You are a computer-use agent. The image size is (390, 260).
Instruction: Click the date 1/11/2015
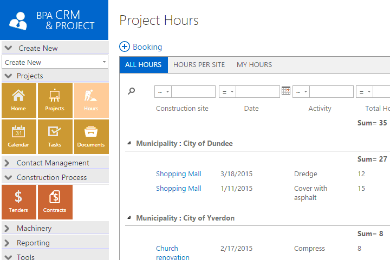236,189
